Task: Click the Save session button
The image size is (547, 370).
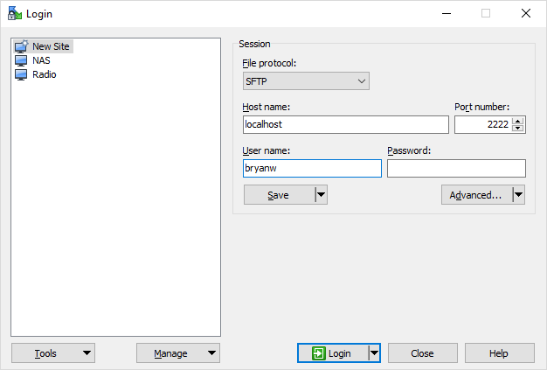Action: (278, 195)
